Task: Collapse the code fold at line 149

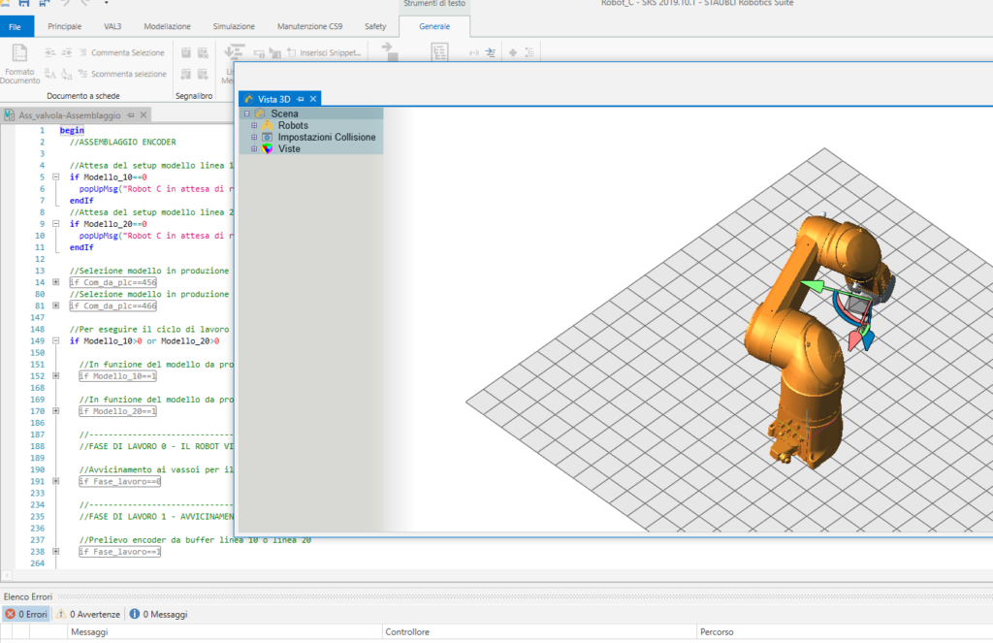Action: click(x=55, y=340)
